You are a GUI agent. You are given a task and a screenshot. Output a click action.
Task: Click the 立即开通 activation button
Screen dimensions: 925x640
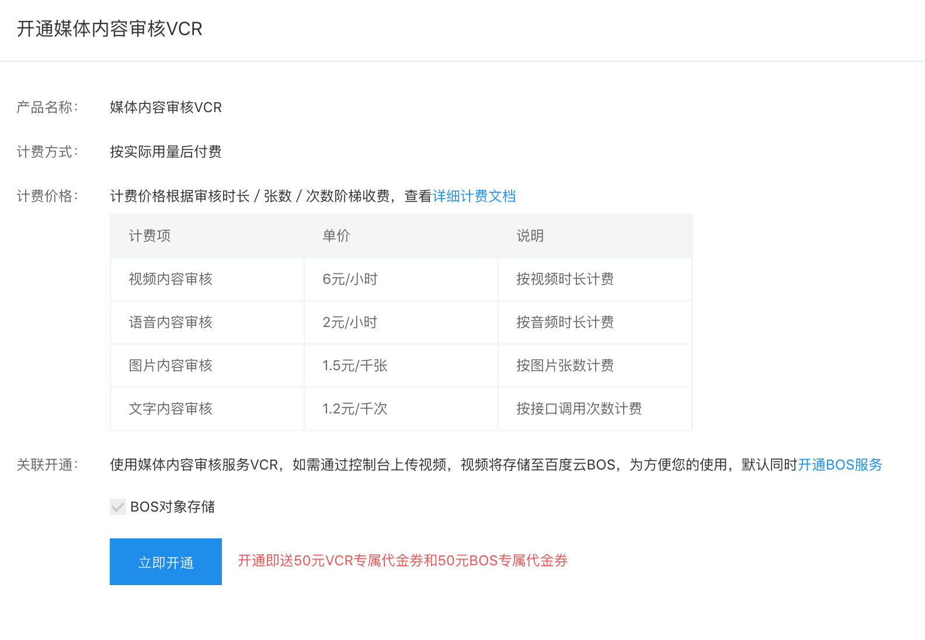[166, 562]
